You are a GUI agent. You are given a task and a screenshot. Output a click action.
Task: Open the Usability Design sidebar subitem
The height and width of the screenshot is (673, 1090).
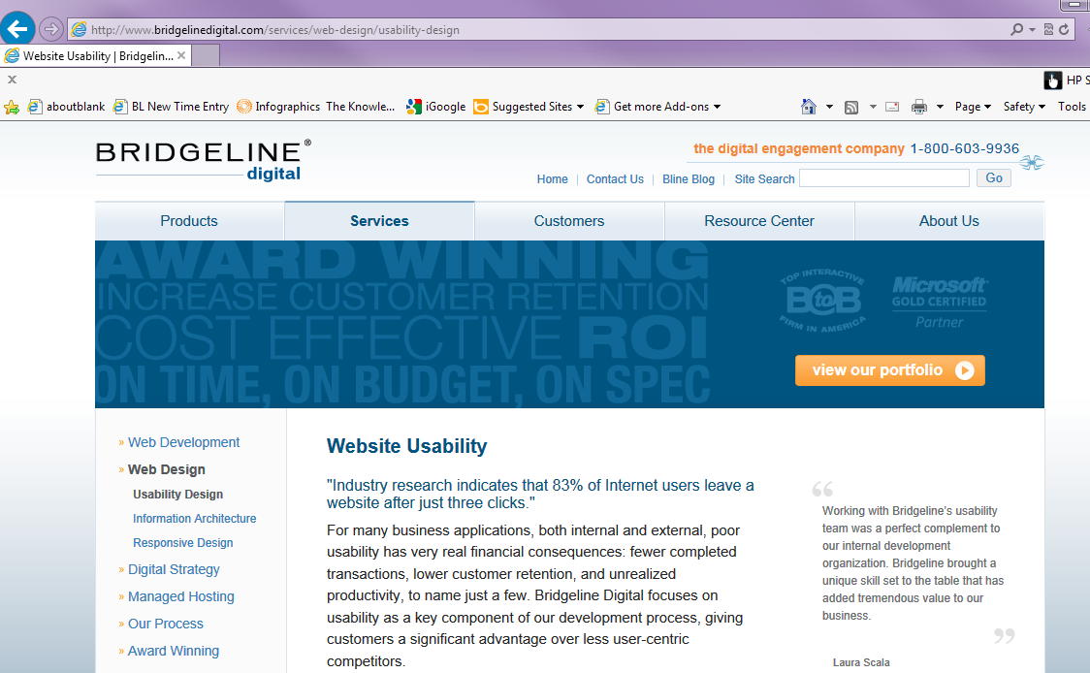[x=178, y=495]
